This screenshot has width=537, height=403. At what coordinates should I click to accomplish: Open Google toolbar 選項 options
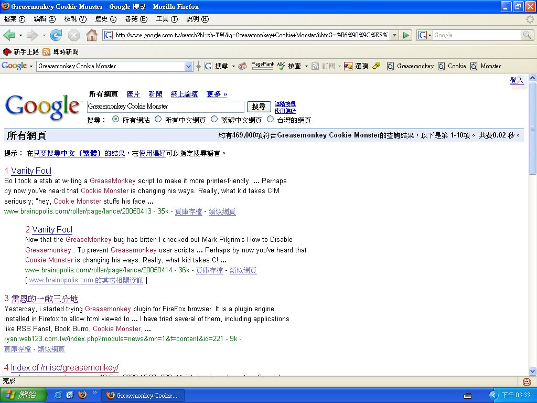tap(356, 66)
